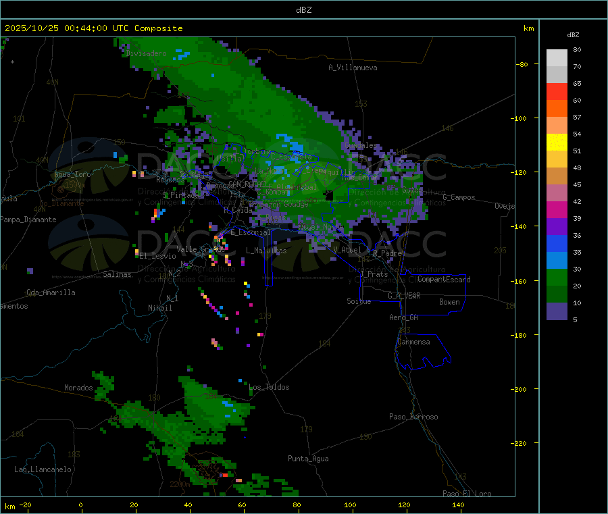Click the 'Carmensa' location label
Screen dimensions: 608x514
413,342
